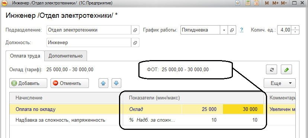The height and width of the screenshot is (138, 308).
Task: Expand the График работы dropdown
Action: tap(224, 30)
